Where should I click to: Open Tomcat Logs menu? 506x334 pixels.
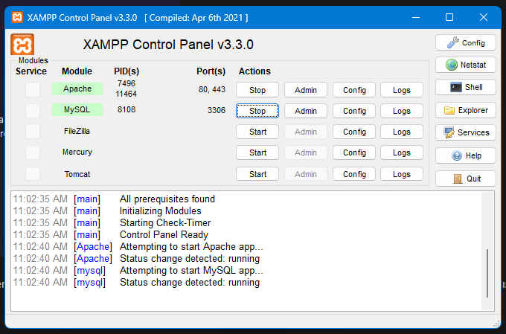[x=402, y=174]
